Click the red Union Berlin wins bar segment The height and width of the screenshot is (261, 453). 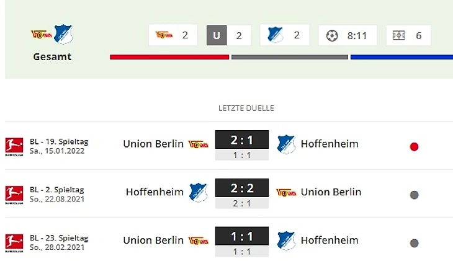click(x=169, y=57)
